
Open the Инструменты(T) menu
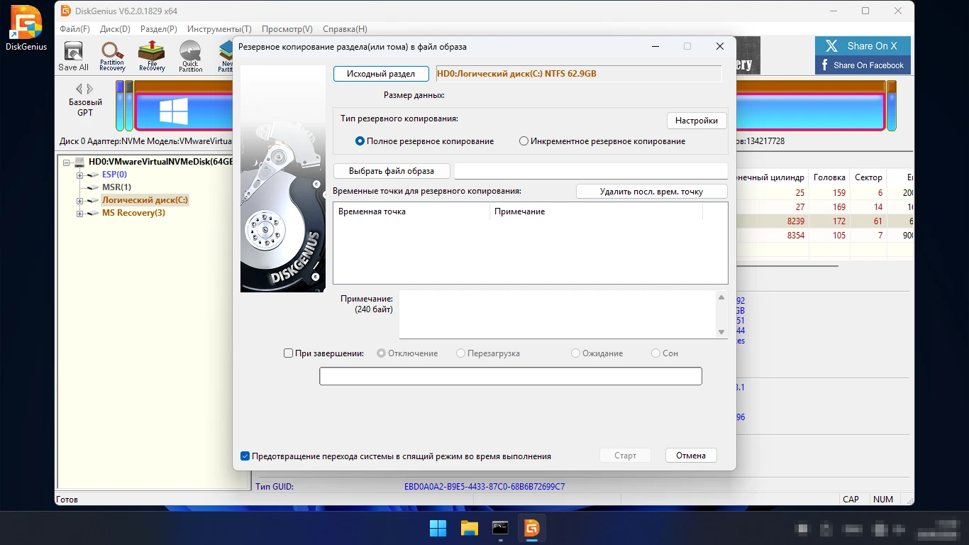click(x=219, y=29)
